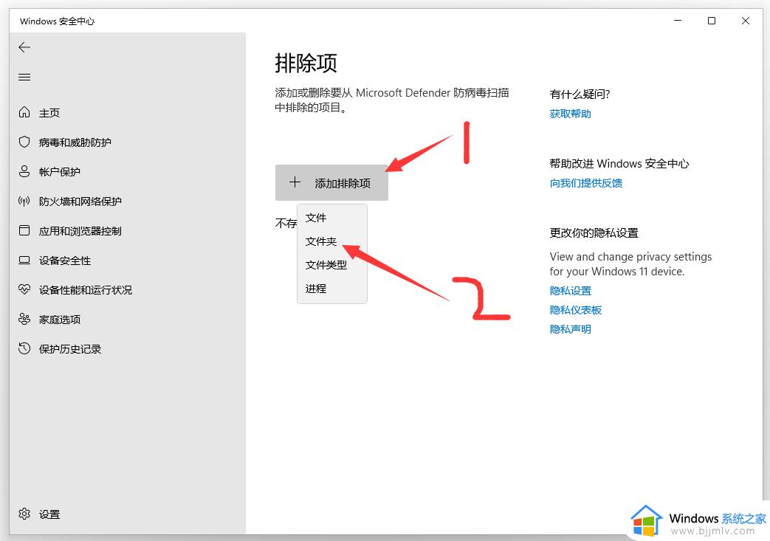Click the home icon beside 主页
Screen dimensions: 770x541
point(24,112)
